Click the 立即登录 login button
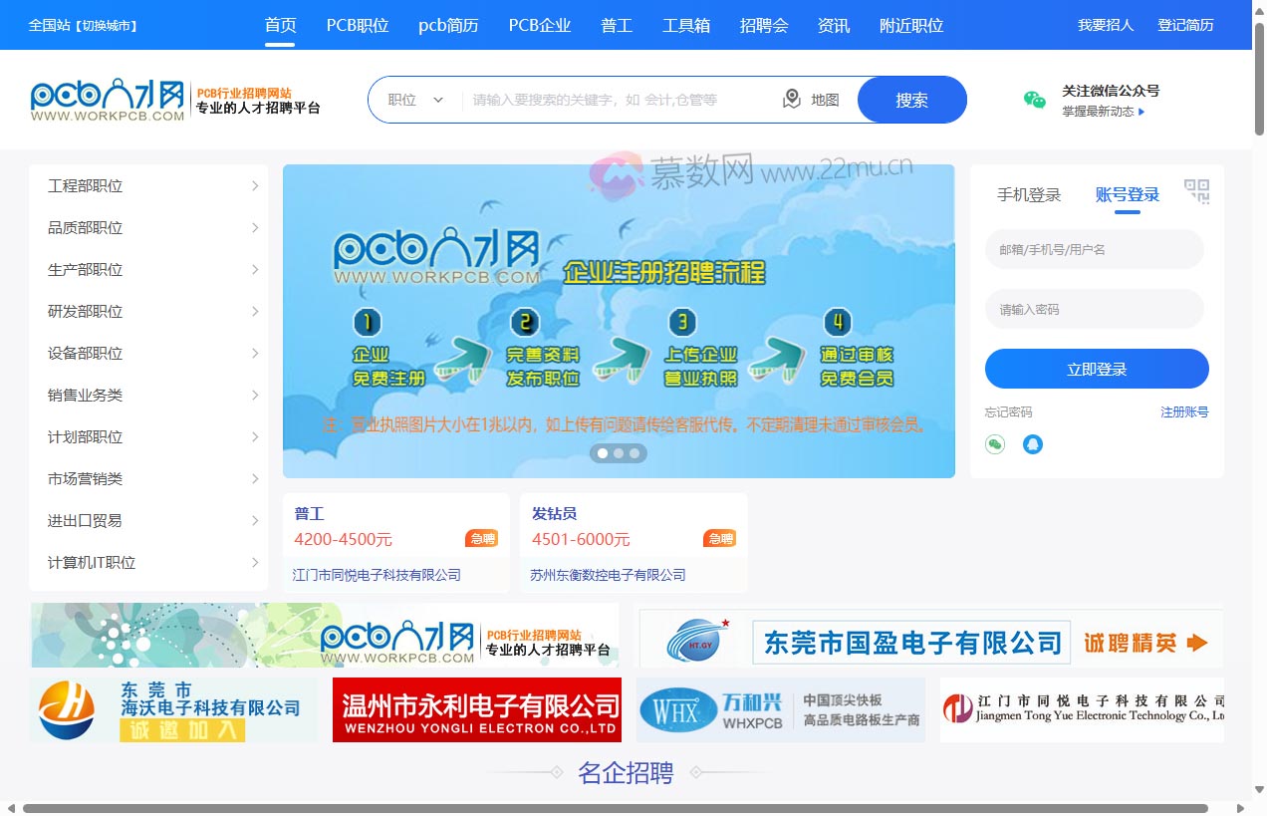 [x=1096, y=368]
